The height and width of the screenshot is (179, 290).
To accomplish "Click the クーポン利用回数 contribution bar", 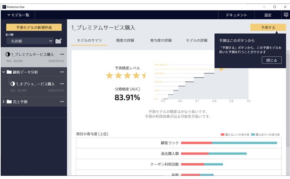I will (202, 164).
